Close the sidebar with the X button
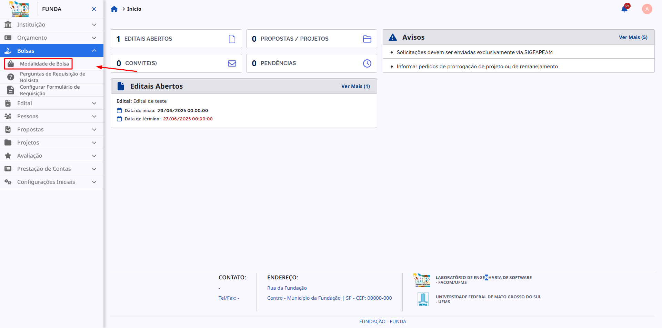 coord(94,9)
